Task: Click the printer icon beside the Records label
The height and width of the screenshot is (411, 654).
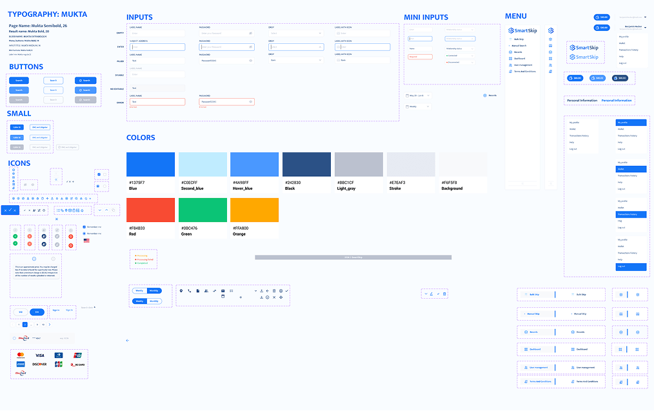Action: click(485, 95)
